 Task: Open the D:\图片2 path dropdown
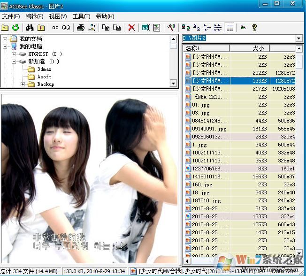pos(299,38)
